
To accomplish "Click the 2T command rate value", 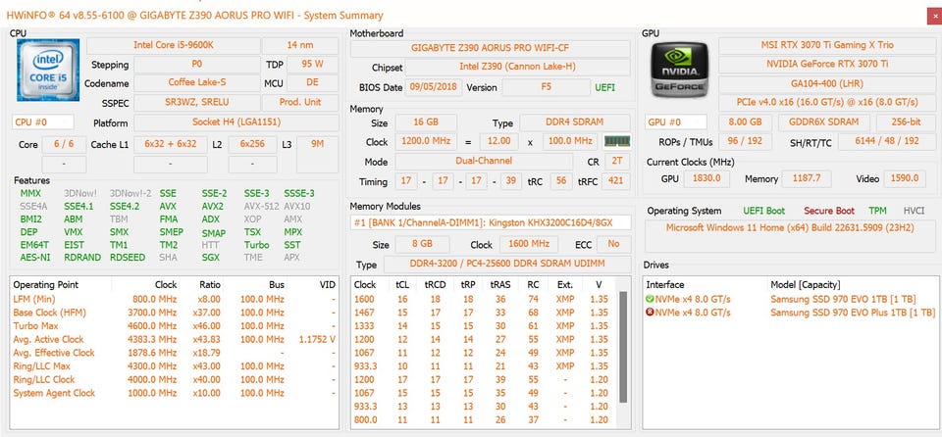I will coord(617,162).
